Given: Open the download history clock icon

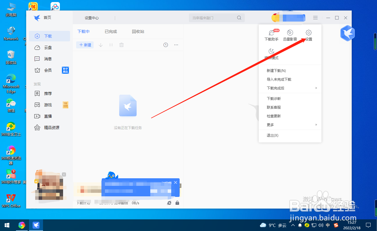Looking at the screenshot, I should pos(165,45).
